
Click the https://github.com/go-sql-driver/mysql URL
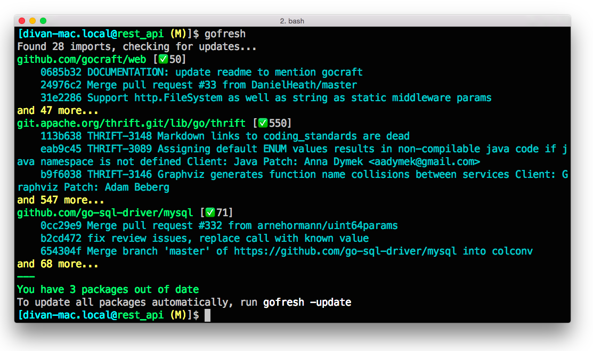[x=345, y=251]
